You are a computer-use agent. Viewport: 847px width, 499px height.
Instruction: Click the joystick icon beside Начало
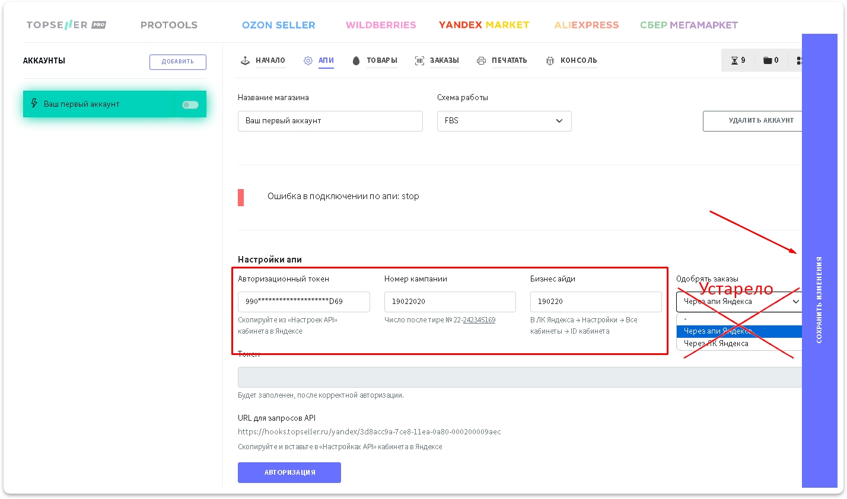(x=245, y=60)
